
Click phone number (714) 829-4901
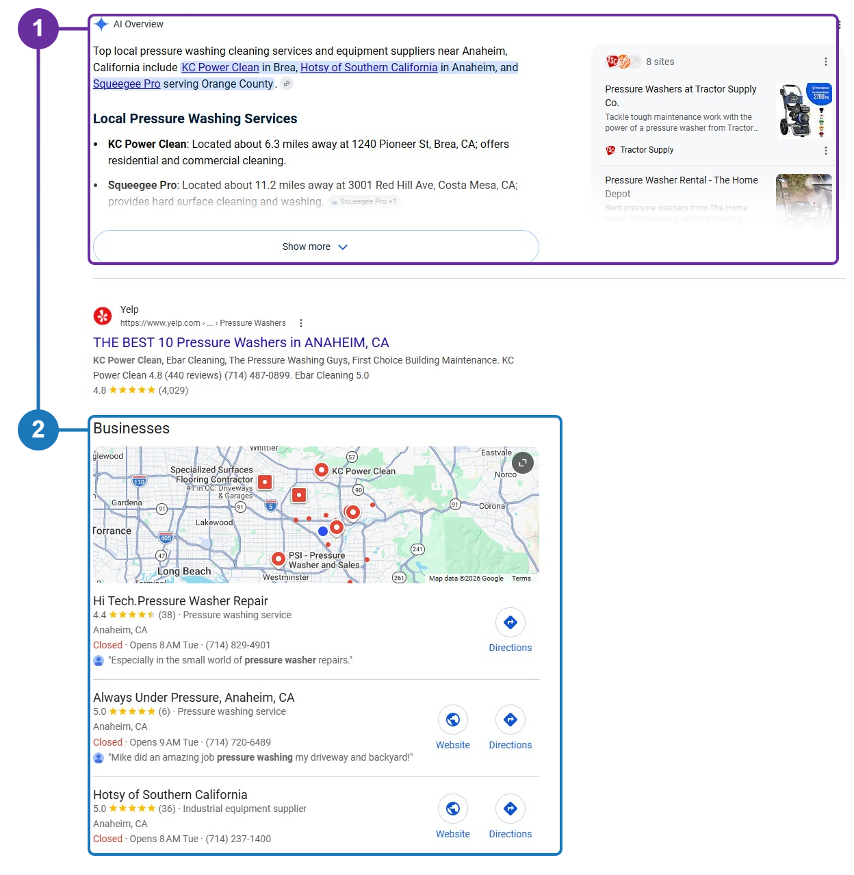click(238, 645)
